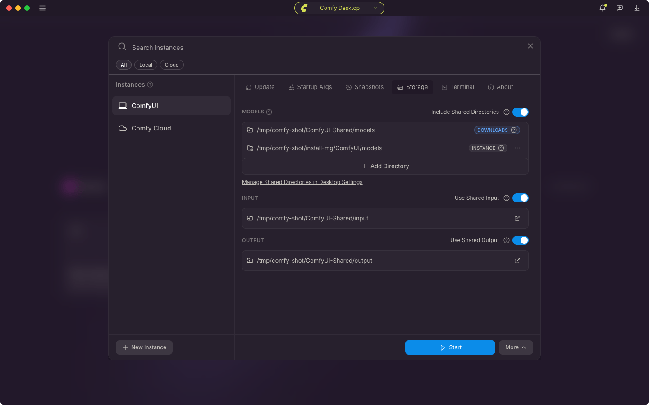The width and height of the screenshot is (649, 405).
Task: Show help for Instances heading
Action: 150,85
